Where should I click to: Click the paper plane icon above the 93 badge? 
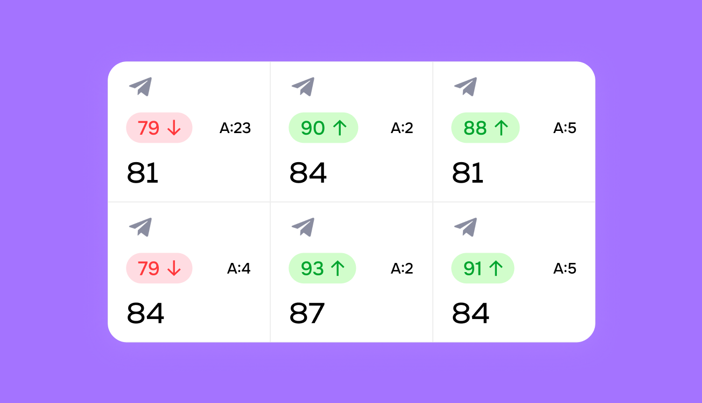point(303,227)
